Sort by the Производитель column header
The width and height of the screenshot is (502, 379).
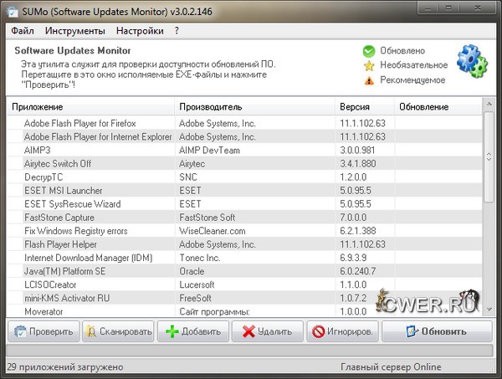tap(255, 106)
